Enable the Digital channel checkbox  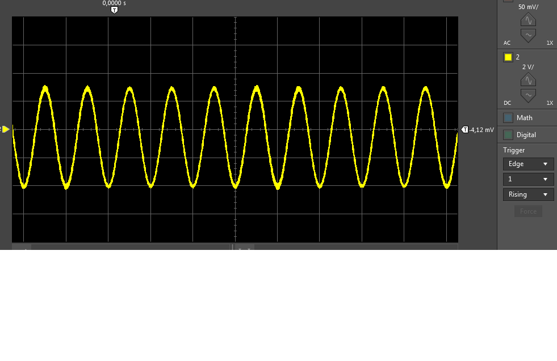(508, 135)
